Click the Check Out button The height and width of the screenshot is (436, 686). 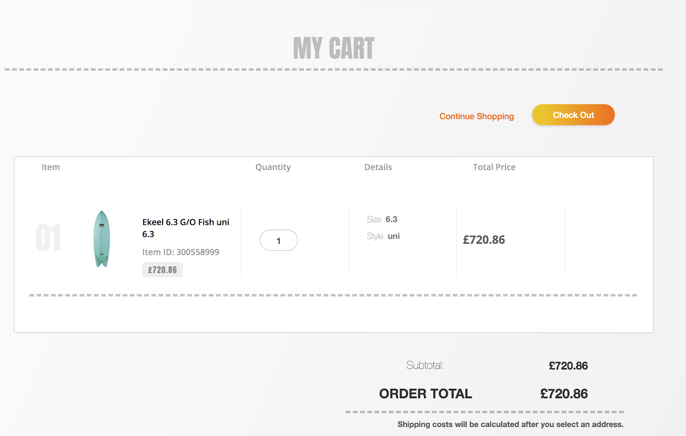coord(573,115)
